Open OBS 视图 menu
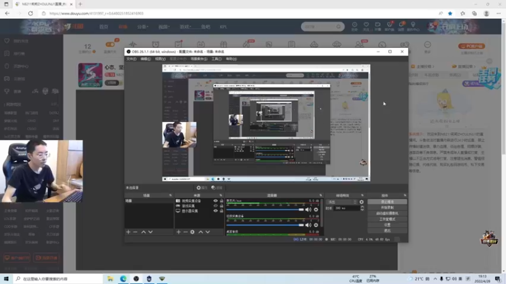Screen dimensions: 506x284 pos(160,59)
